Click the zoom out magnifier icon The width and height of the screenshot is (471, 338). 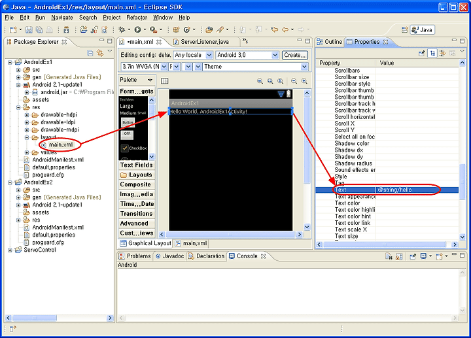pos(294,81)
